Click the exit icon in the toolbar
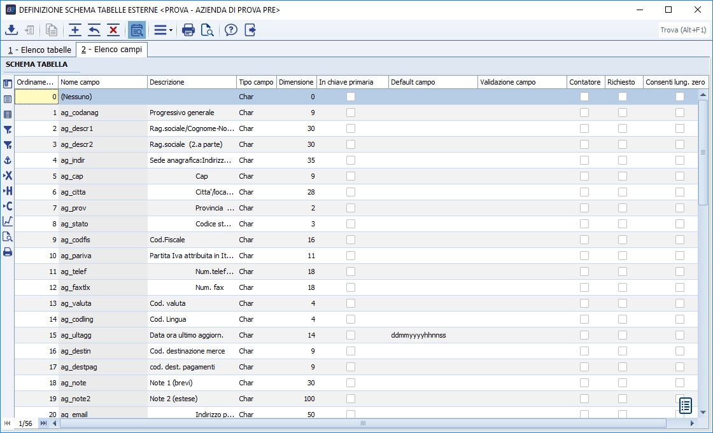Viewport: 713px width, 433px height. (250, 30)
